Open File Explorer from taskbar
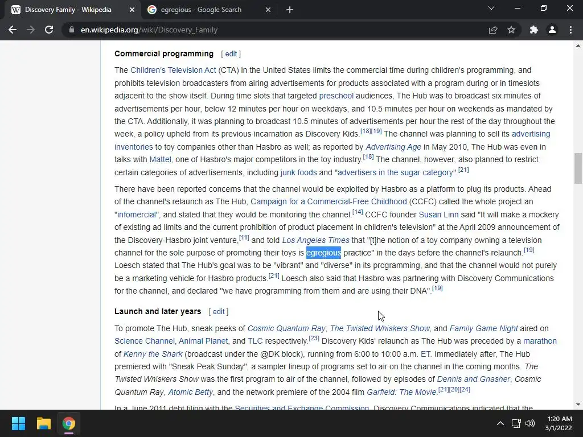583x437 pixels. [43, 423]
